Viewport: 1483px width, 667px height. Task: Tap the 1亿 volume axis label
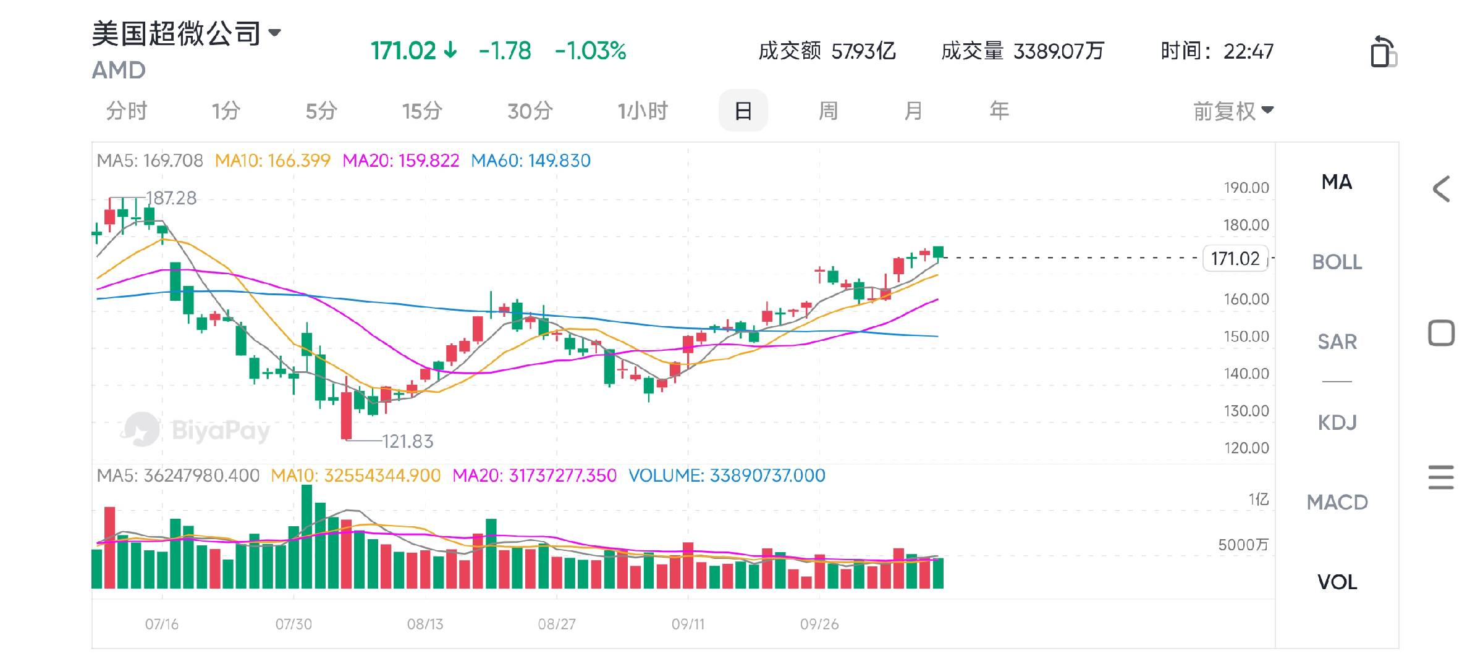point(1258,499)
